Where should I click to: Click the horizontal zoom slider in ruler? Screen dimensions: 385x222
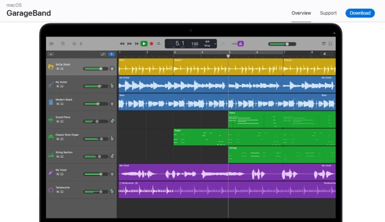[x=328, y=54]
